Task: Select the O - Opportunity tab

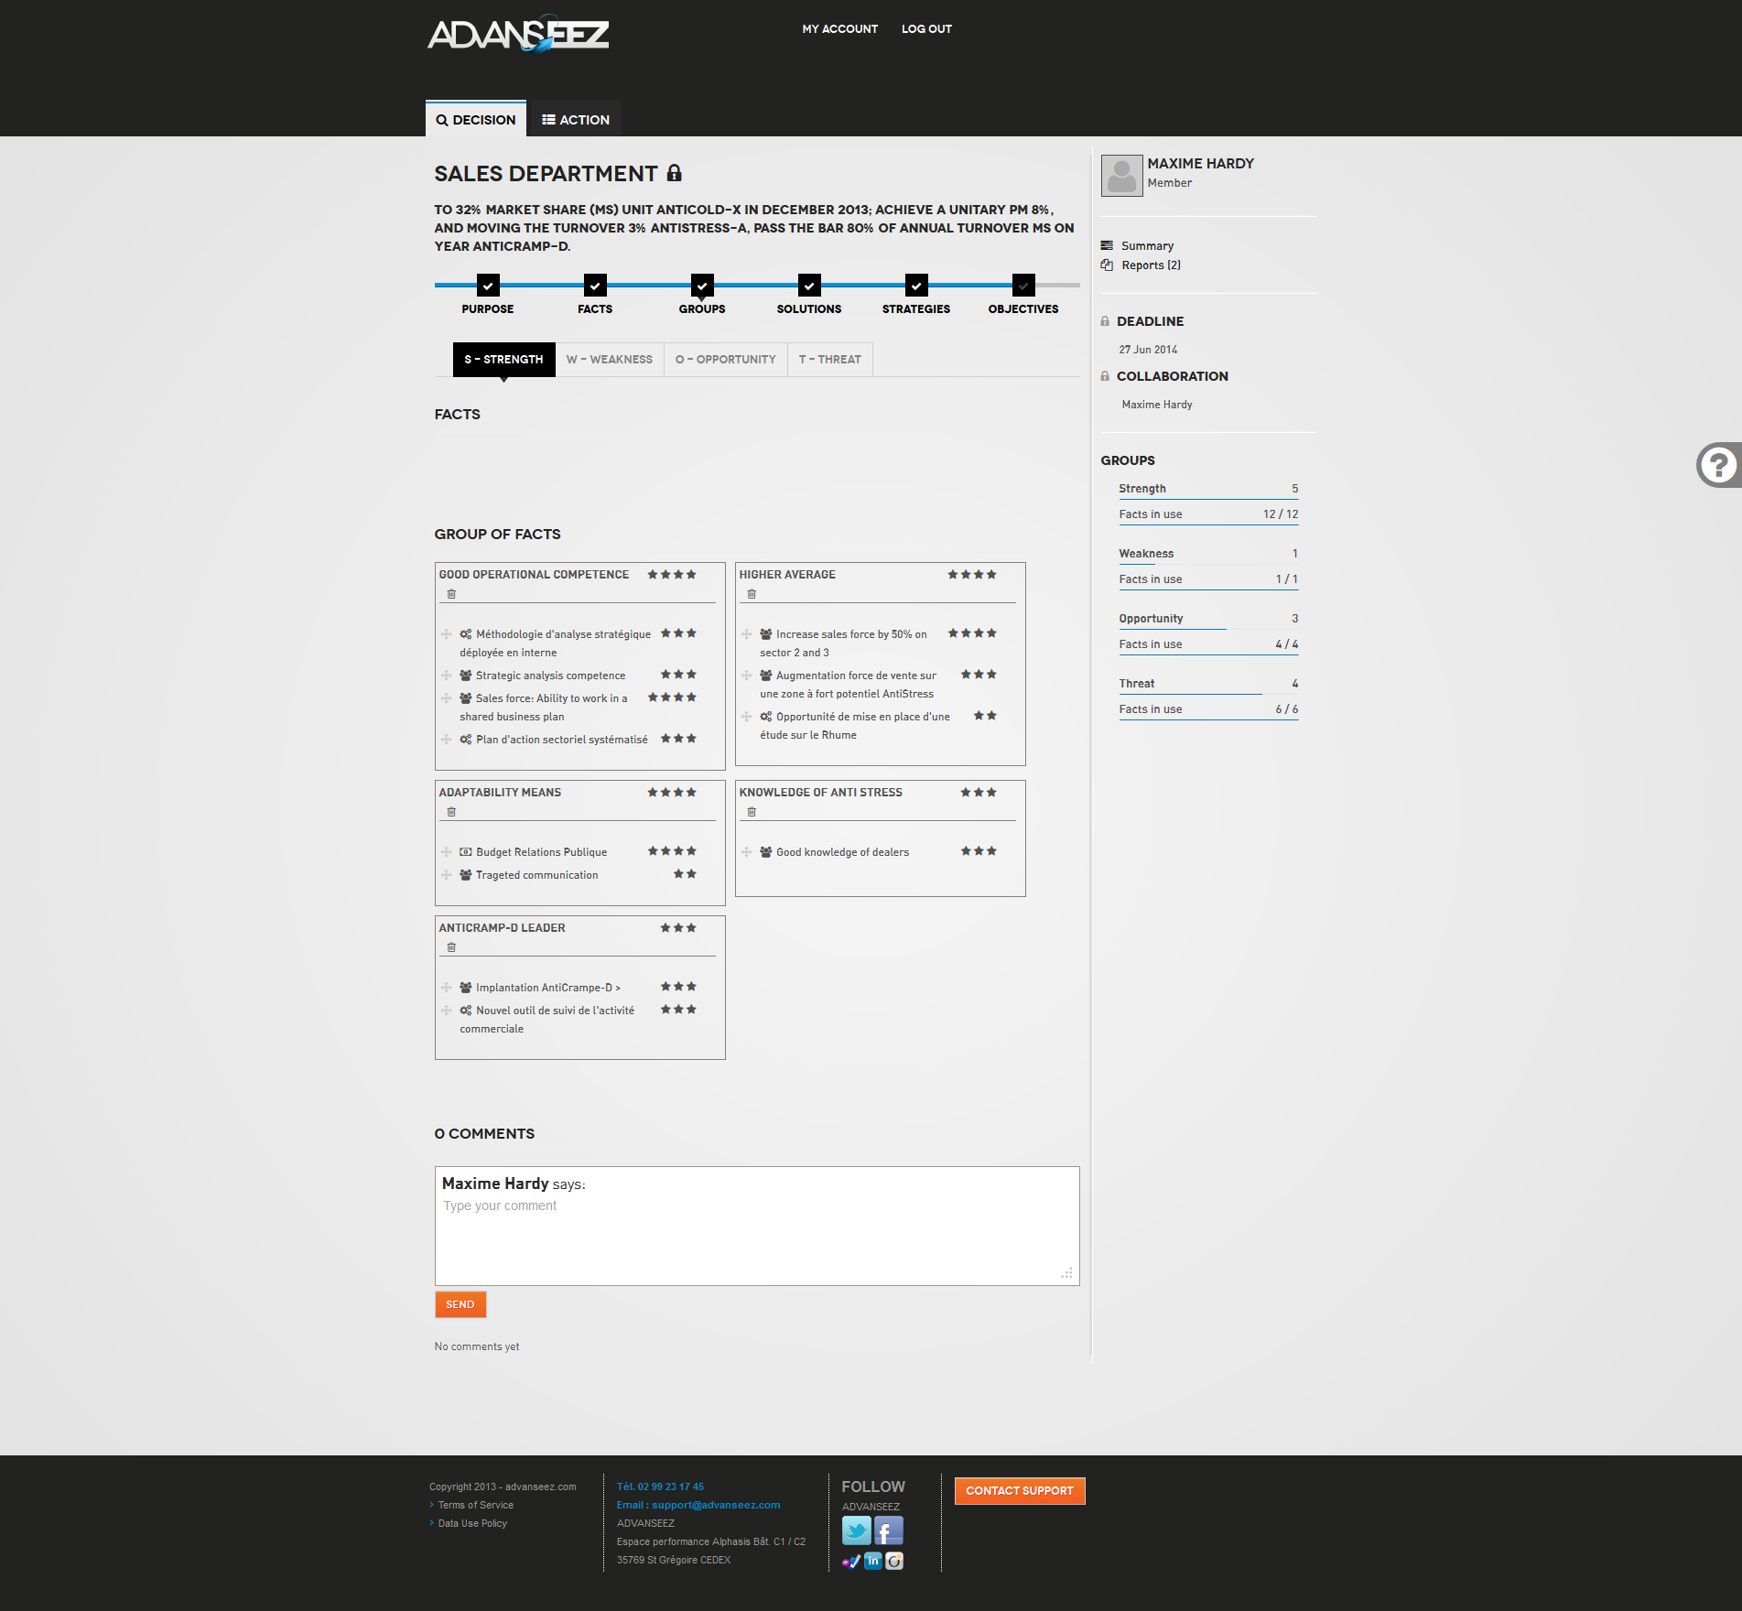Action: click(x=726, y=360)
